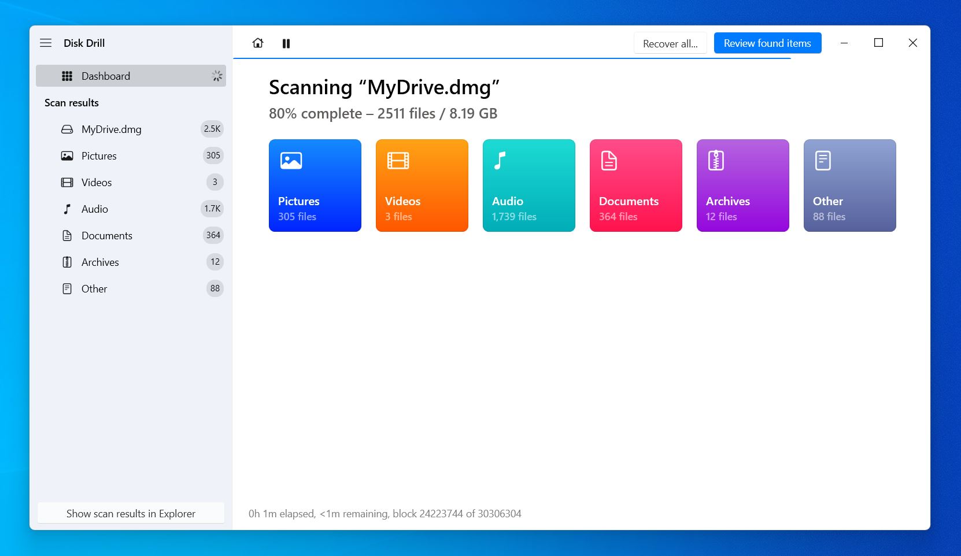Open Videos in scan results list

pos(131,183)
